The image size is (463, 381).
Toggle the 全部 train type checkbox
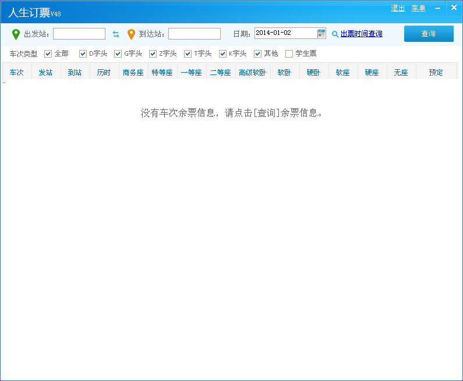click(x=48, y=54)
